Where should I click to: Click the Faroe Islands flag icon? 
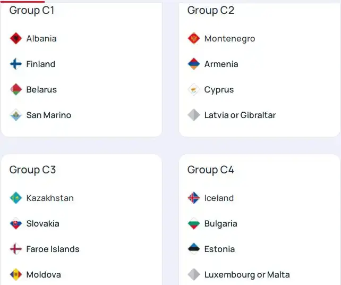16,249
